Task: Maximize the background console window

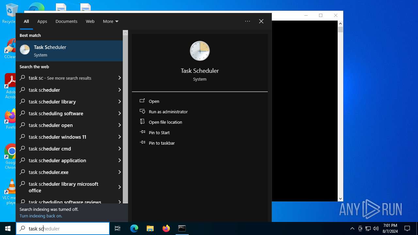Action: tap(321, 15)
